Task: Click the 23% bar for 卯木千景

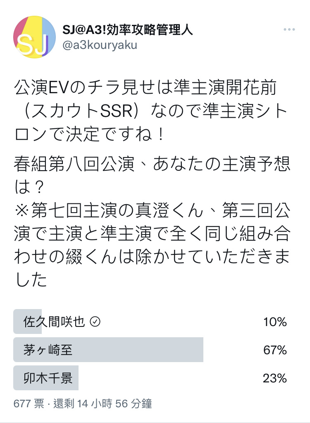Action: (46, 378)
